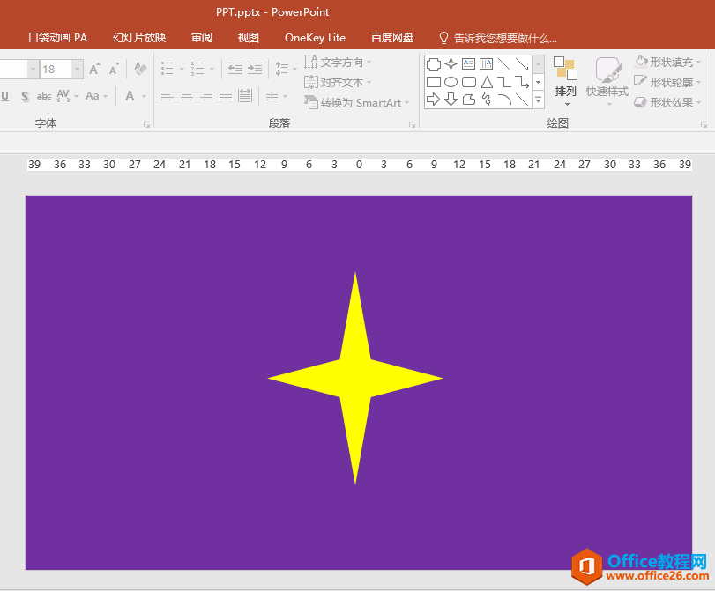Select the 4-point star shape in gallery
Viewport: 715px width, 591px height.
(x=451, y=64)
